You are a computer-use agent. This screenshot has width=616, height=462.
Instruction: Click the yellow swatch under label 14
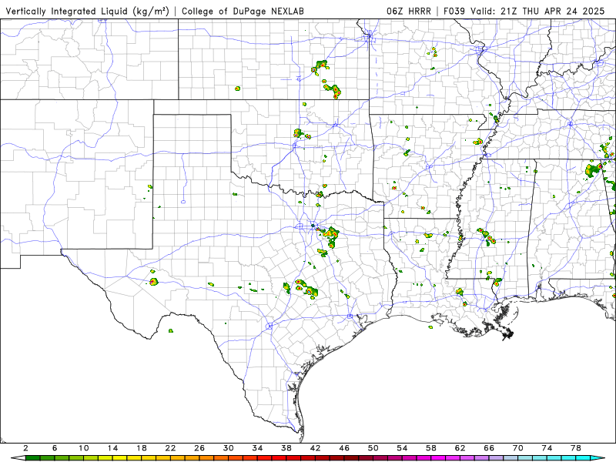point(120,458)
